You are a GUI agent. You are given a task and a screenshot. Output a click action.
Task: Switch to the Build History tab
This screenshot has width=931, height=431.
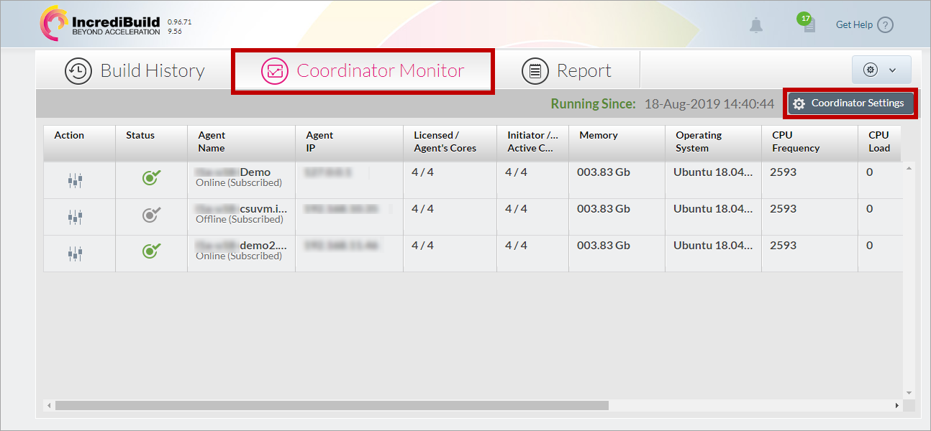pyautogui.click(x=135, y=71)
